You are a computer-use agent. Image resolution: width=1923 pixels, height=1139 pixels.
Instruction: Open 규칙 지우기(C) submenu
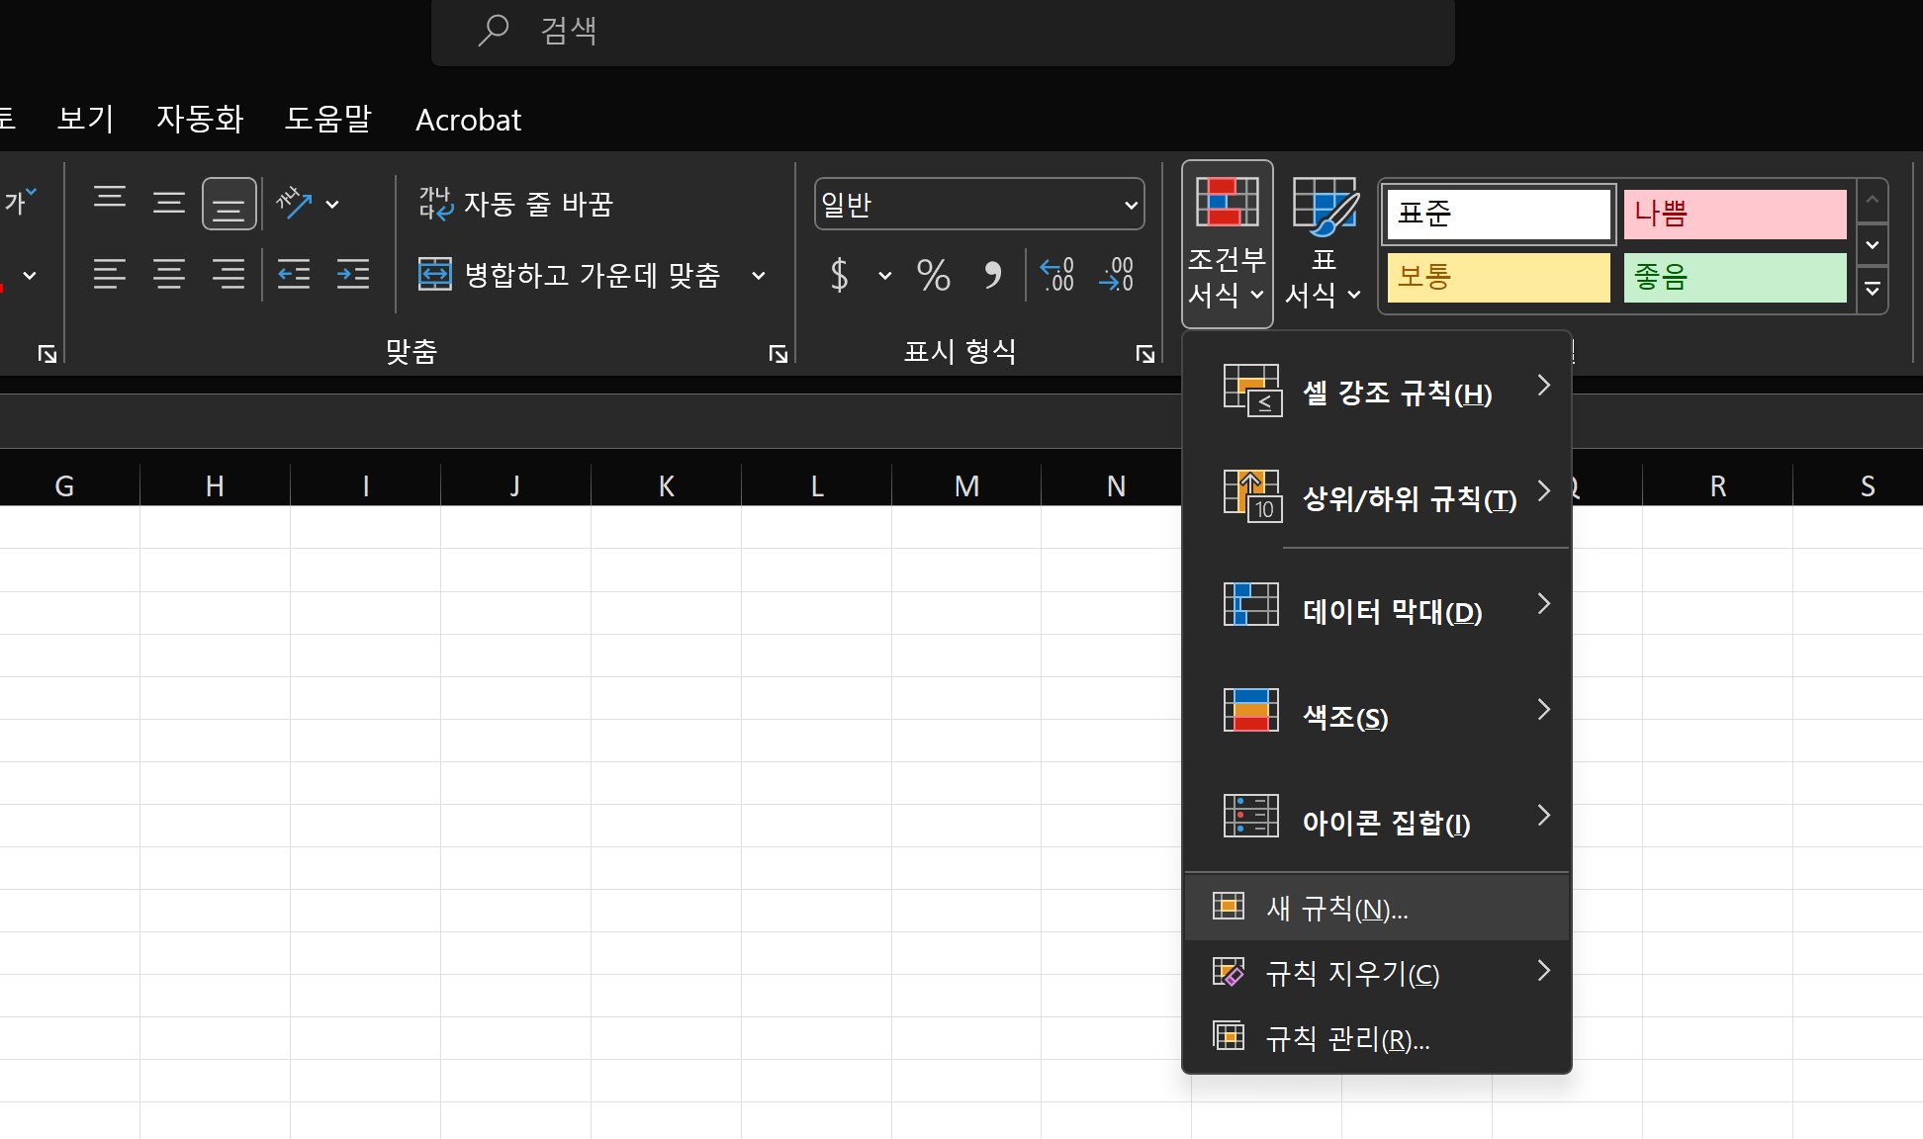click(x=1377, y=972)
